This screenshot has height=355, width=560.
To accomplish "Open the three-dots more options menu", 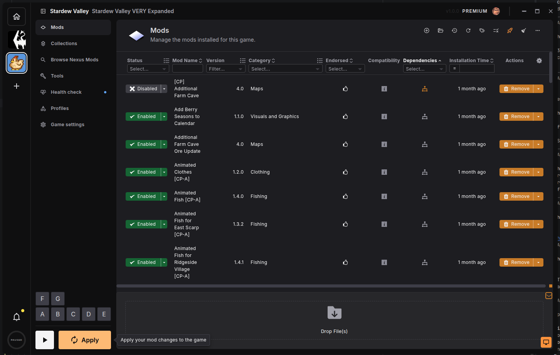I will (x=538, y=30).
